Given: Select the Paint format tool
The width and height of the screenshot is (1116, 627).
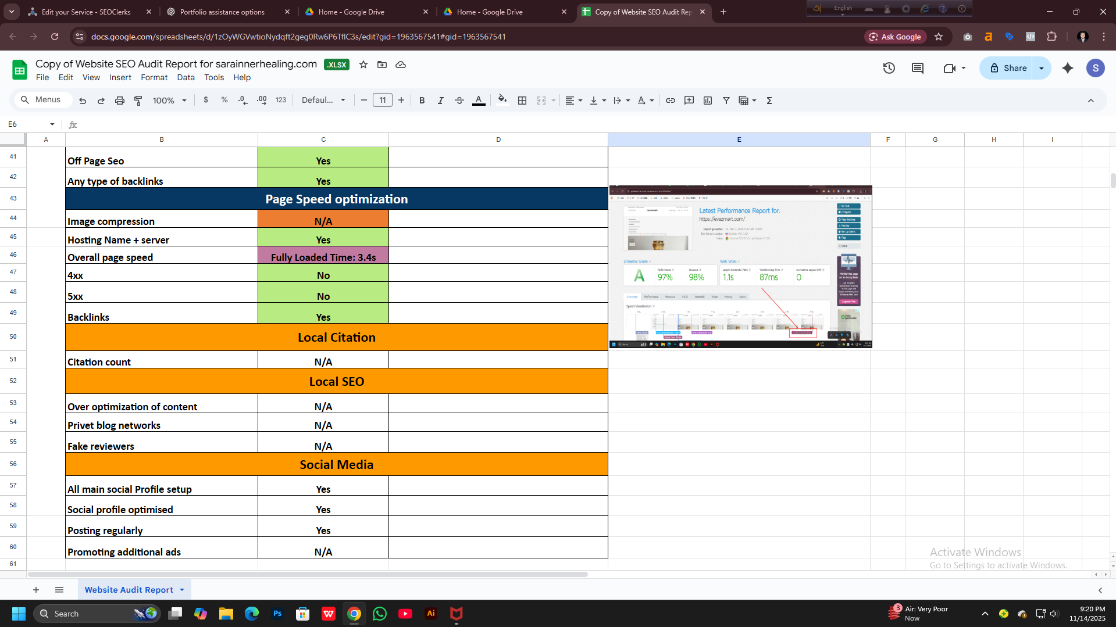Looking at the screenshot, I should point(138,101).
